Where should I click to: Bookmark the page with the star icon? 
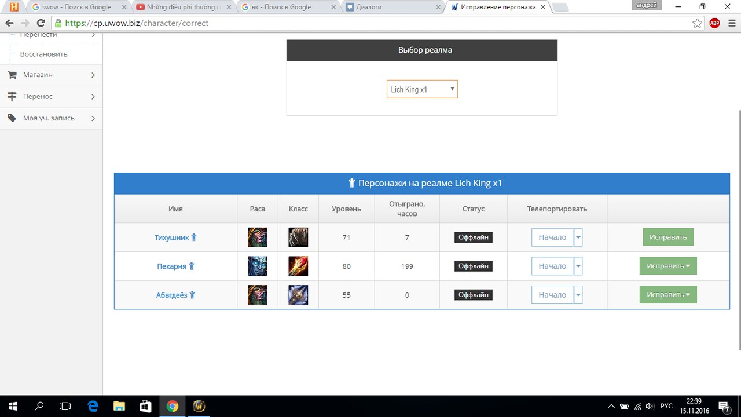[x=698, y=23]
